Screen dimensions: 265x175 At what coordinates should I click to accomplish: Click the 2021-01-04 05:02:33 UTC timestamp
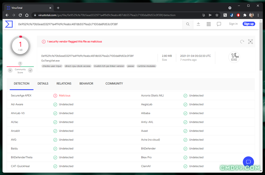196,56
